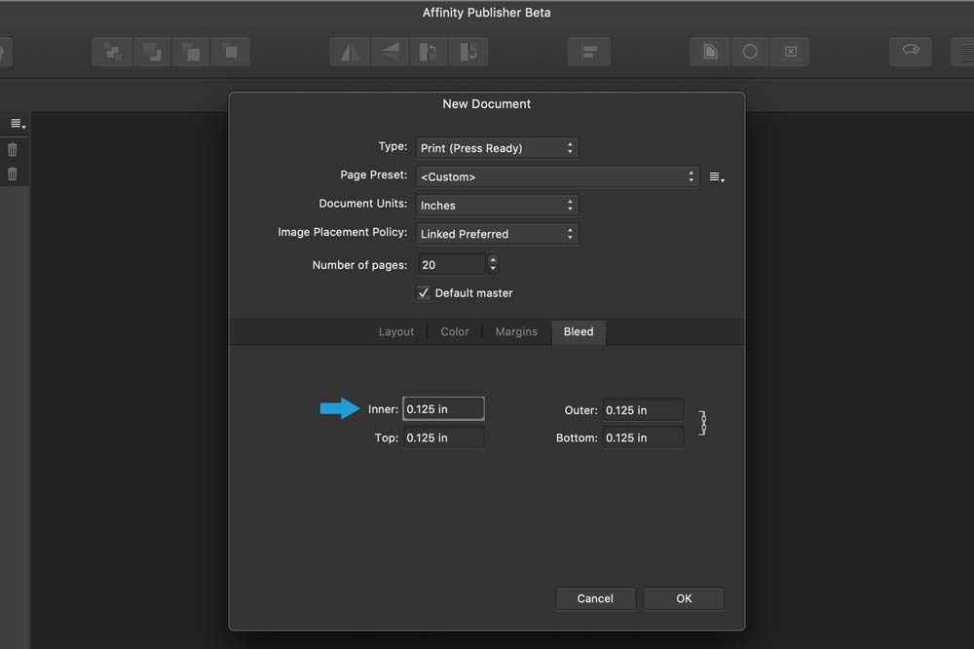Screen dimensions: 974x649
Task: Click the boxed X insert icon in toolbar
Action: pyautogui.click(x=790, y=53)
